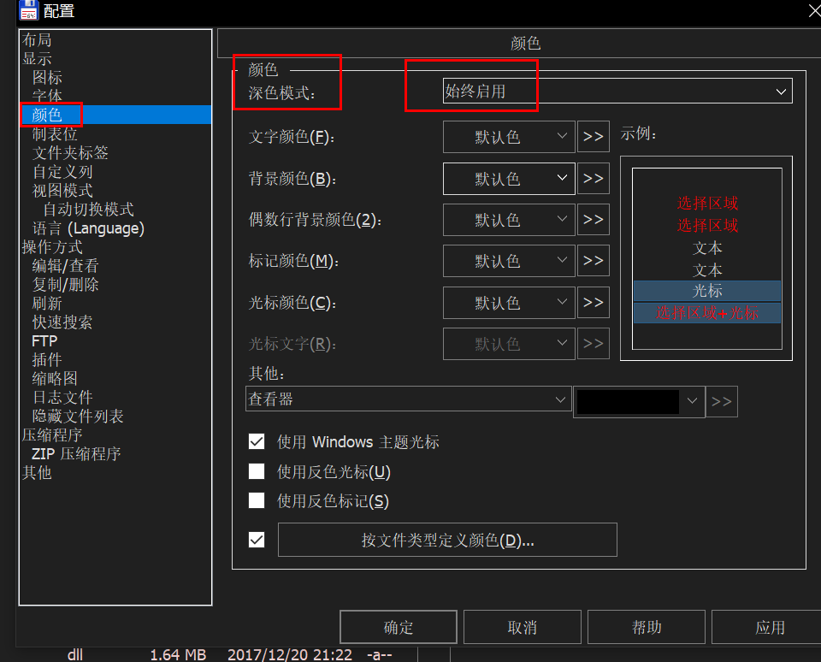Open the 刷新 settings page

click(x=47, y=304)
